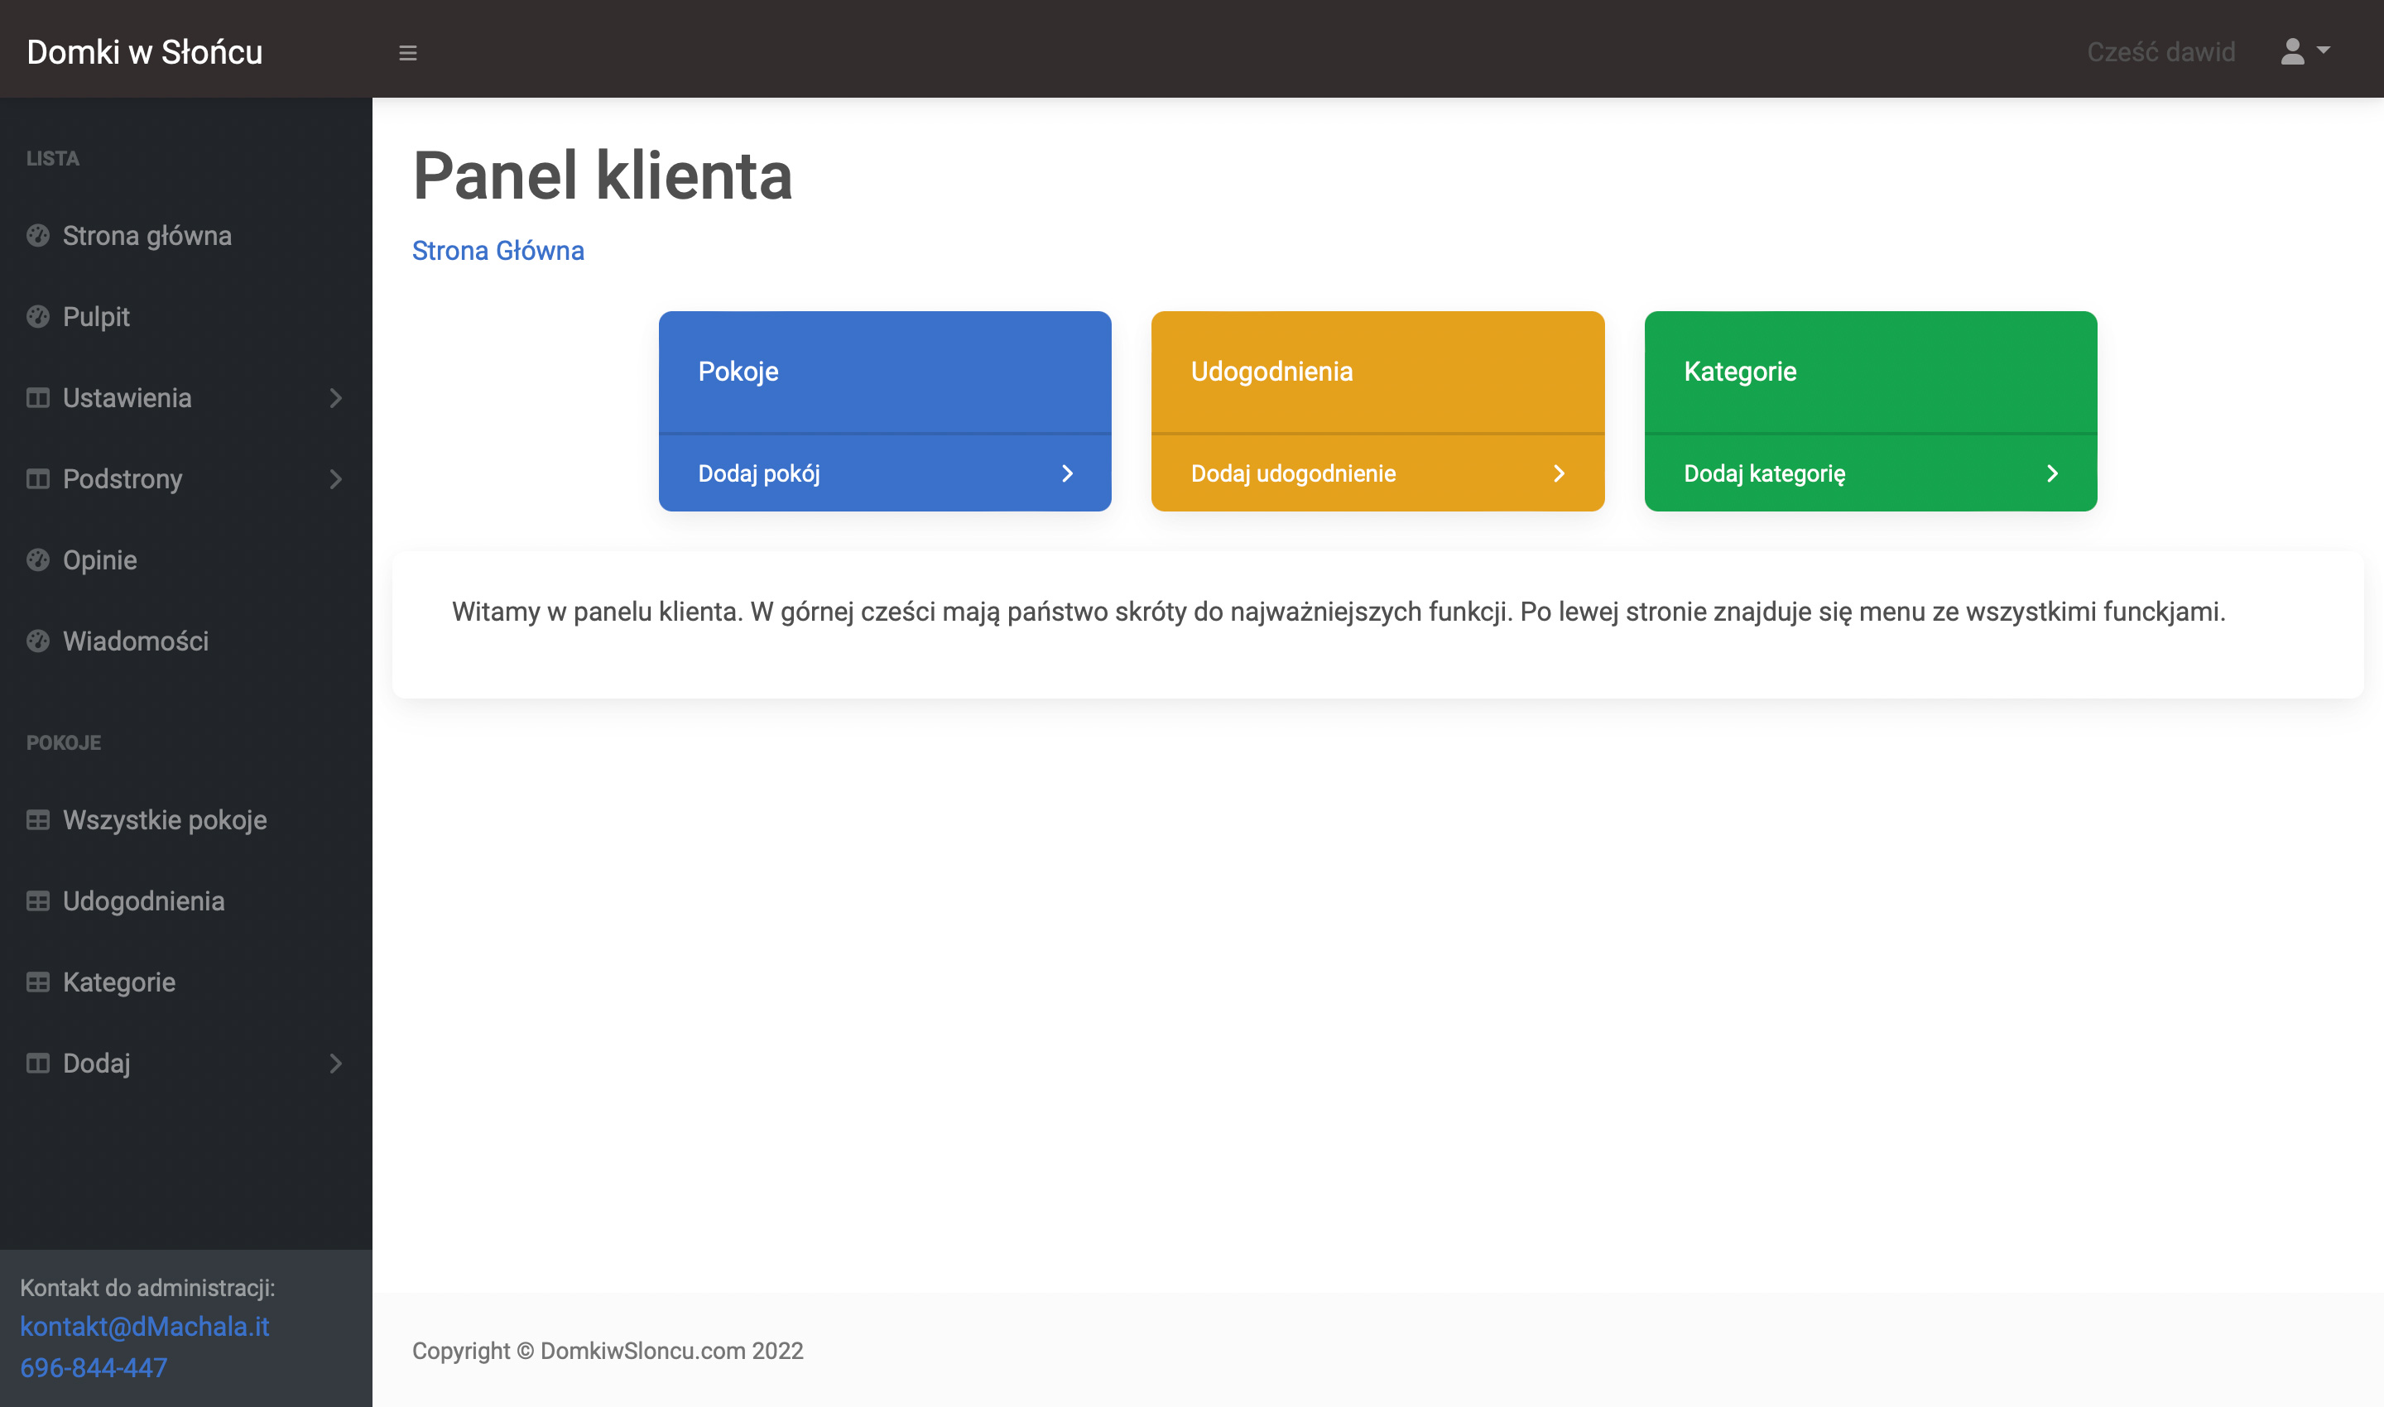Viewport: 2384px width, 1407px height.
Task: Click the Ustawienia icon in the sidebar
Action: [x=38, y=398]
